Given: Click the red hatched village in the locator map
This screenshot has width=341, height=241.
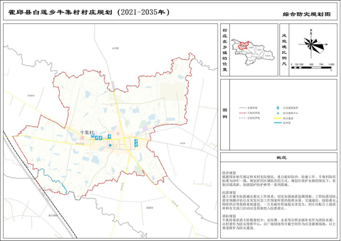Looking at the screenshot, I should click(x=243, y=46).
